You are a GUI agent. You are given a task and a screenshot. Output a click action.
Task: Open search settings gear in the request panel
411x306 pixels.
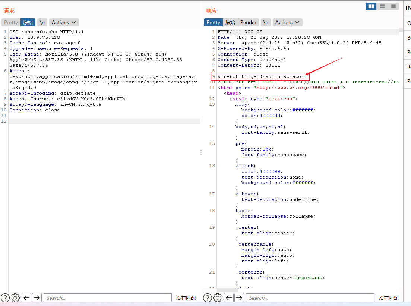click(x=15, y=297)
